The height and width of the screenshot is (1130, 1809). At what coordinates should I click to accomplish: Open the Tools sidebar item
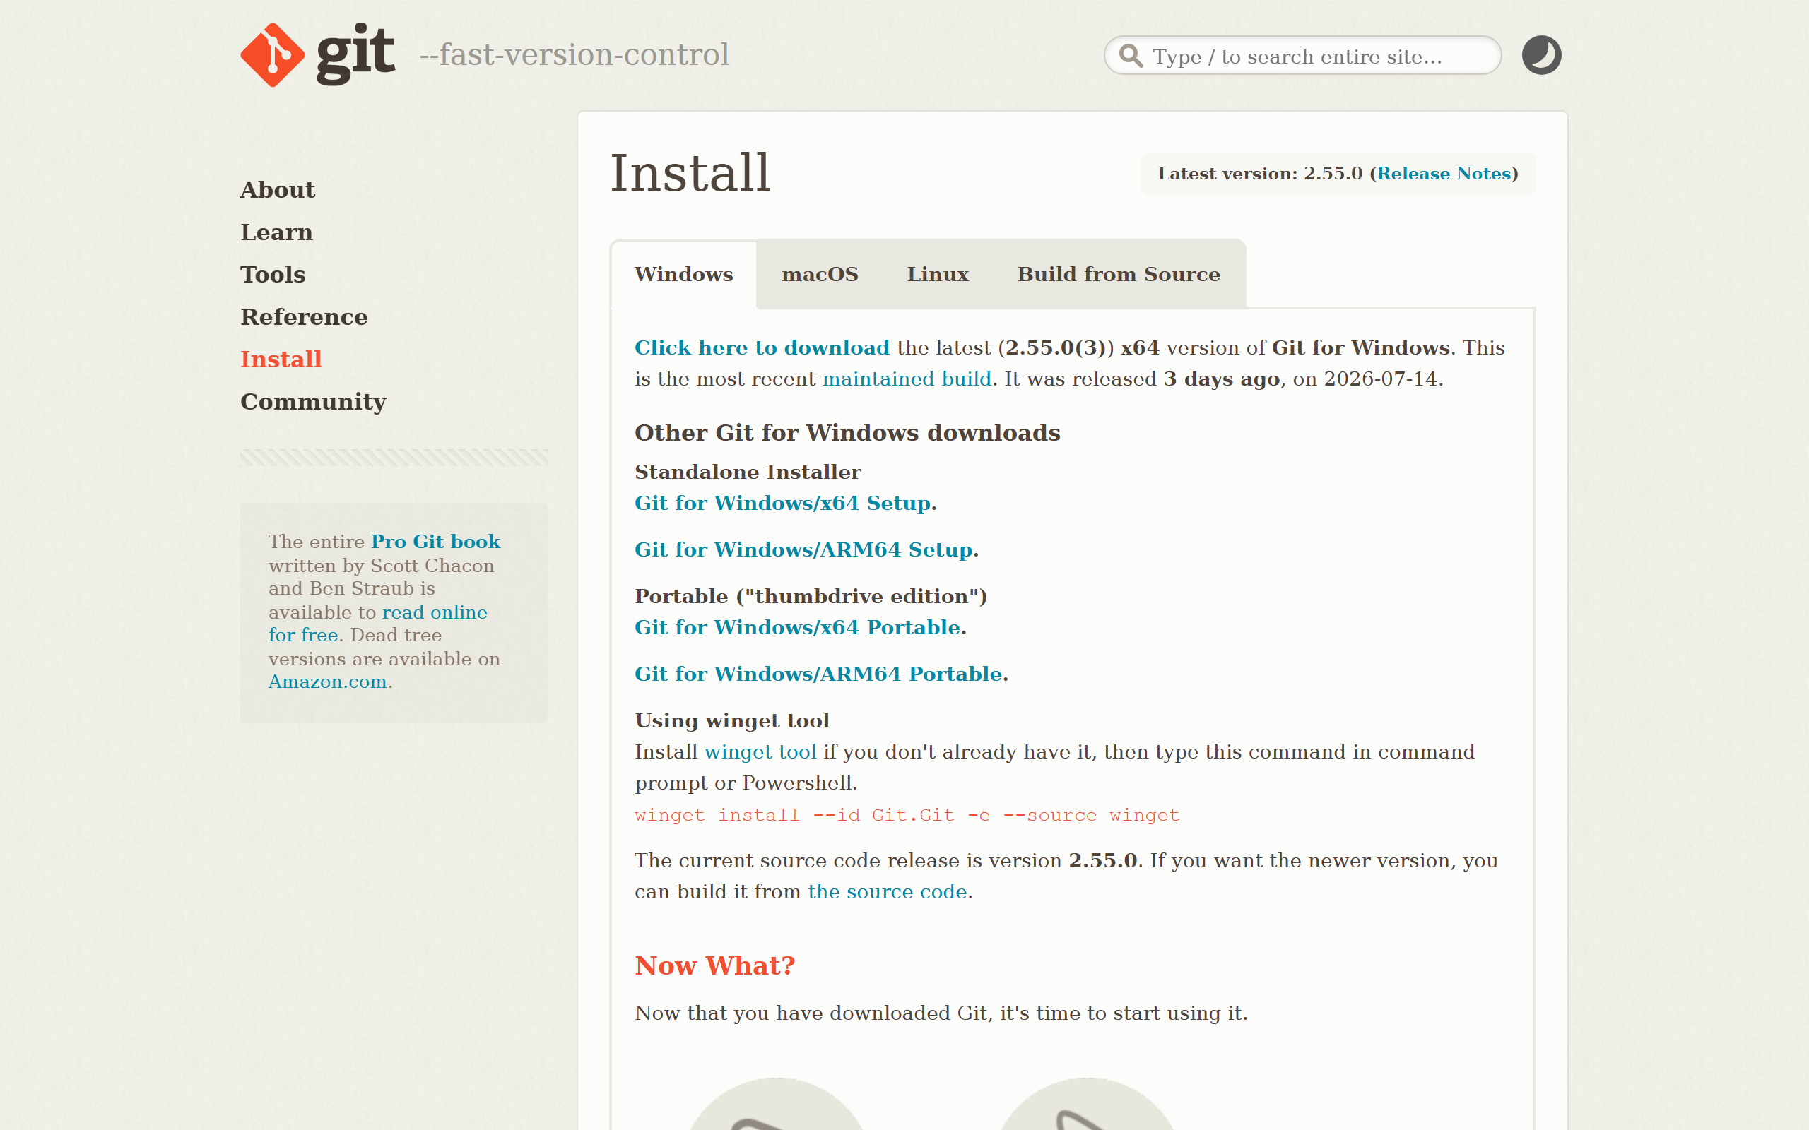click(x=273, y=274)
